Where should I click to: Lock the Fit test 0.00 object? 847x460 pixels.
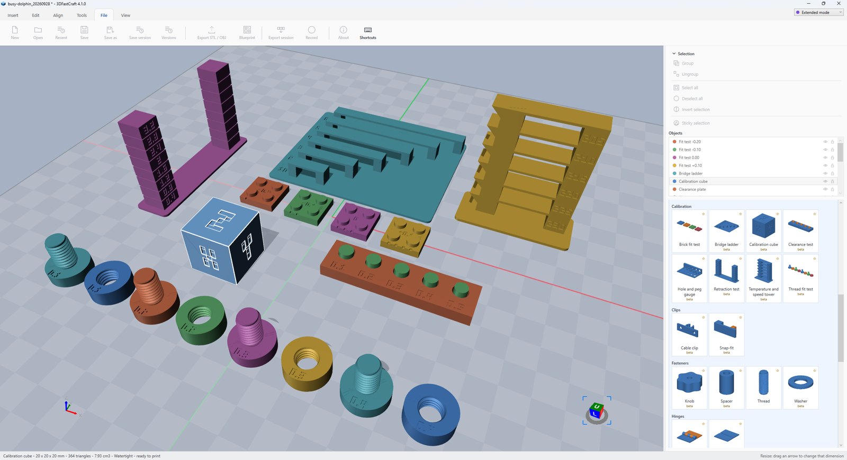832,158
